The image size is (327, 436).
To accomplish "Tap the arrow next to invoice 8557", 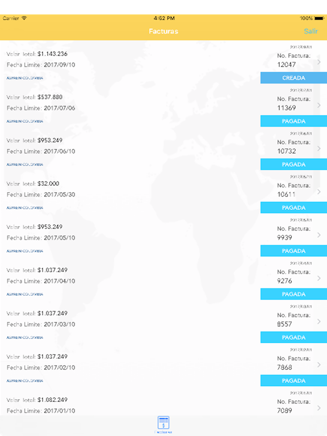I will point(319,321).
